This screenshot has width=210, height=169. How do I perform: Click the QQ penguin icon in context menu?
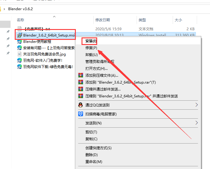[80, 105]
